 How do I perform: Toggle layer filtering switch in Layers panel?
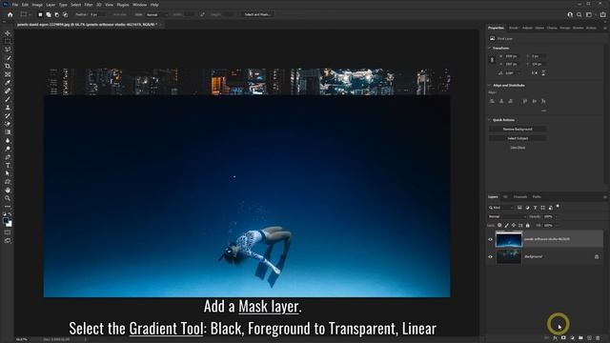coord(558,207)
